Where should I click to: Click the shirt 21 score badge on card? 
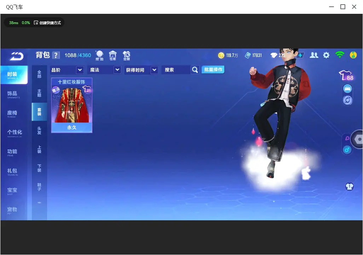point(87,89)
